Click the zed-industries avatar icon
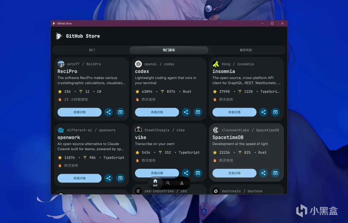This screenshot has width=348, height=223. 138,191
